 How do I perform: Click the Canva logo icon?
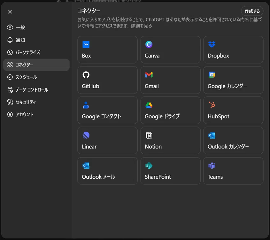coord(149,44)
